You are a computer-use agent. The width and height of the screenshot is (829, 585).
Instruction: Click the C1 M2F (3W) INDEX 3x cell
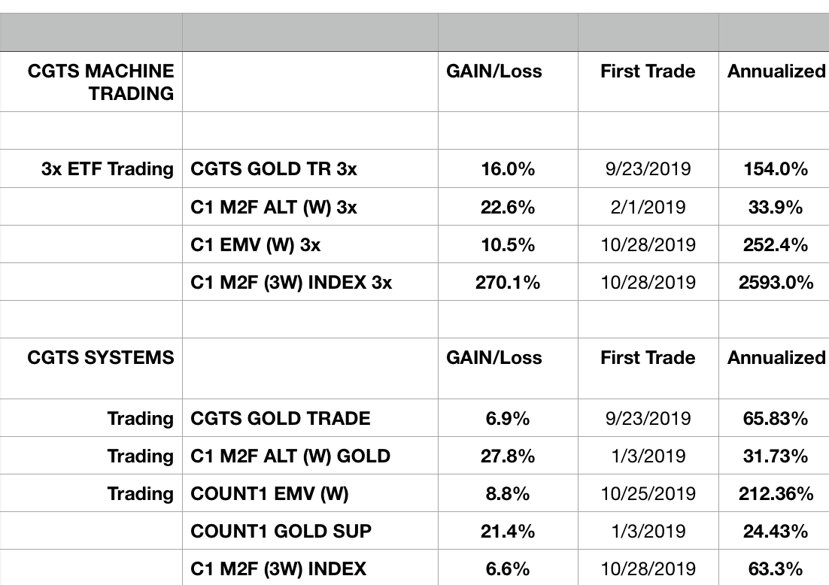(291, 283)
